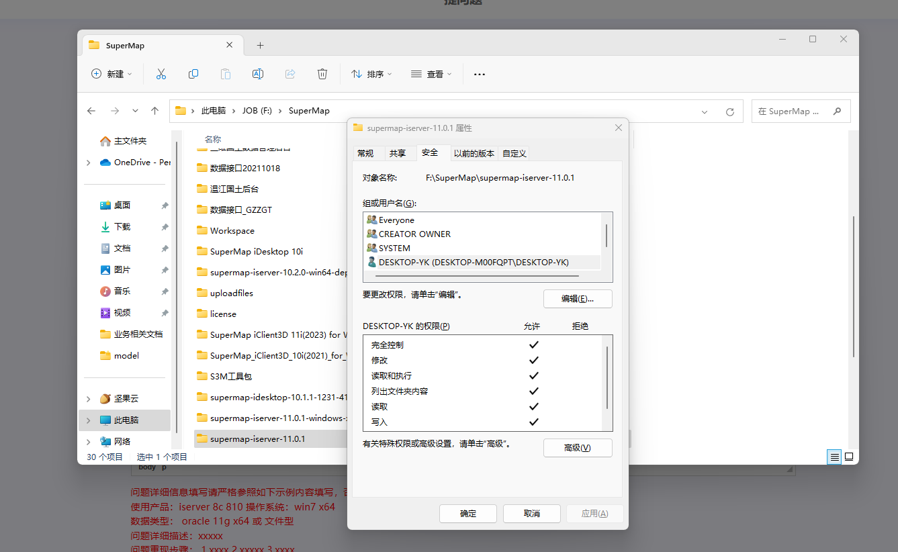Image resolution: width=898 pixels, height=552 pixels.
Task: Open recent locations dropdown beside navigation arrows
Action: tap(135, 111)
